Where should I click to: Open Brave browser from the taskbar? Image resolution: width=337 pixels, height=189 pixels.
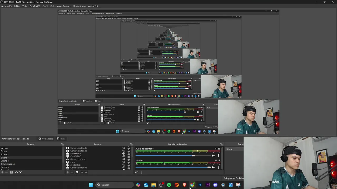tap(185, 185)
